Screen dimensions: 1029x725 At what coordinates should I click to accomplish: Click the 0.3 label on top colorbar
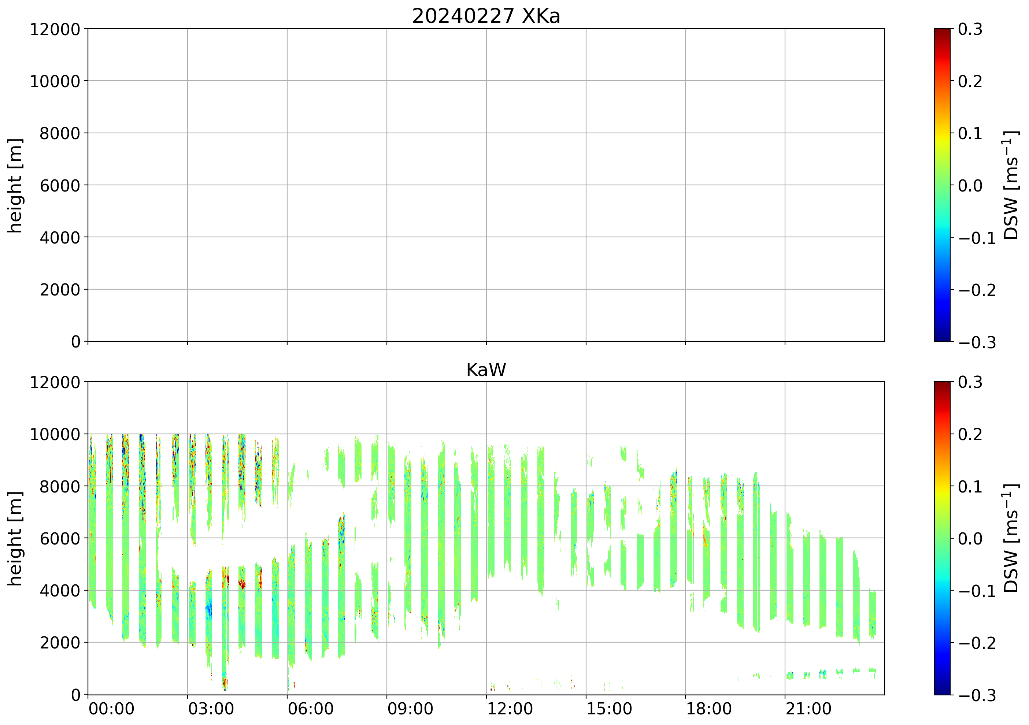point(970,30)
